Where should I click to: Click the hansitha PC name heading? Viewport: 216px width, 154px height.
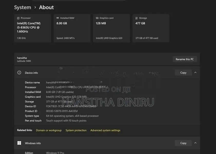[x=22, y=58]
